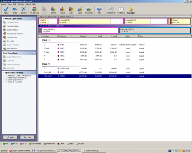Open the Partition menu
Viewport: 192px width, 153px height.
click(21, 4)
